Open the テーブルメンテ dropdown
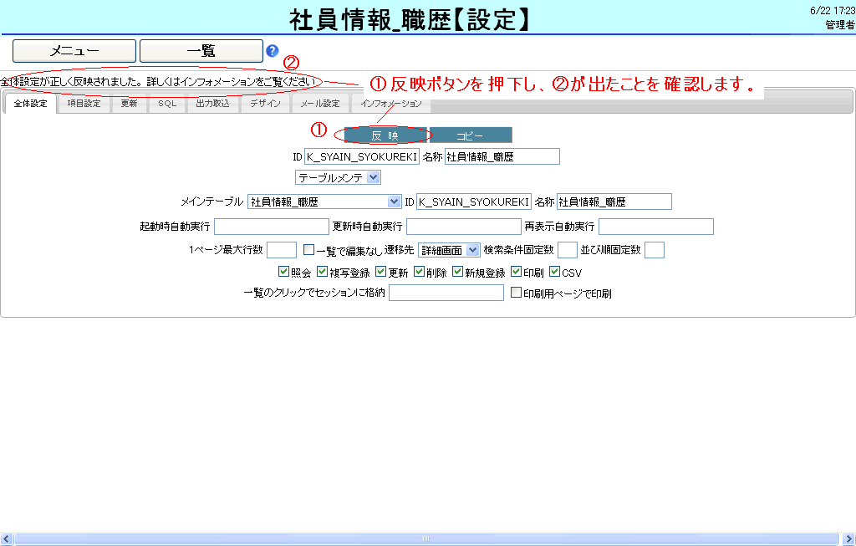856x546 pixels. (x=339, y=177)
